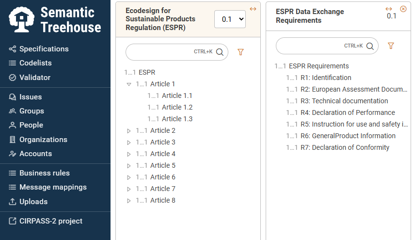Screen dimensions: 414x240
Task: Click the Semantic Treehouse logo
Action: 55,20
